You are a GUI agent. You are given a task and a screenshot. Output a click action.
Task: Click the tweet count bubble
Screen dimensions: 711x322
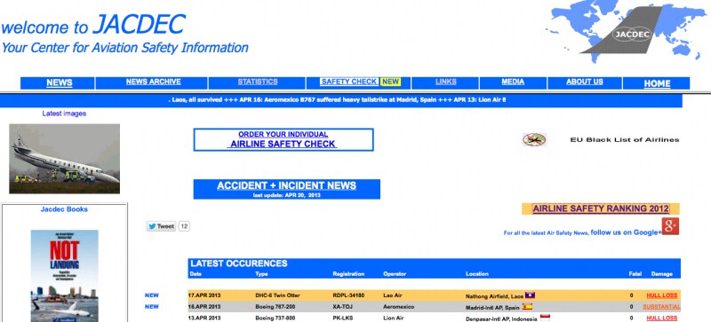(184, 226)
